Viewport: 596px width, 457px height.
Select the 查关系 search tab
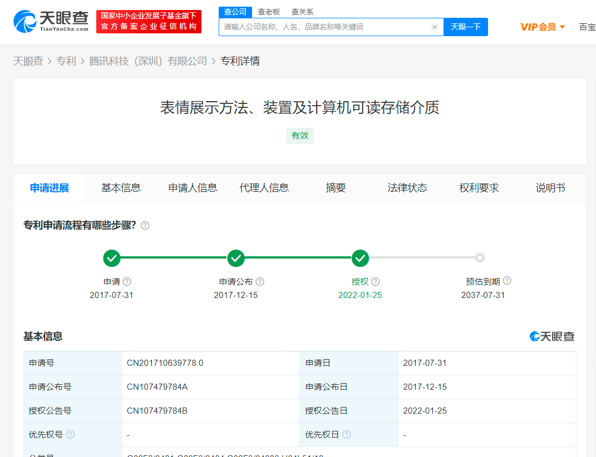tap(303, 12)
